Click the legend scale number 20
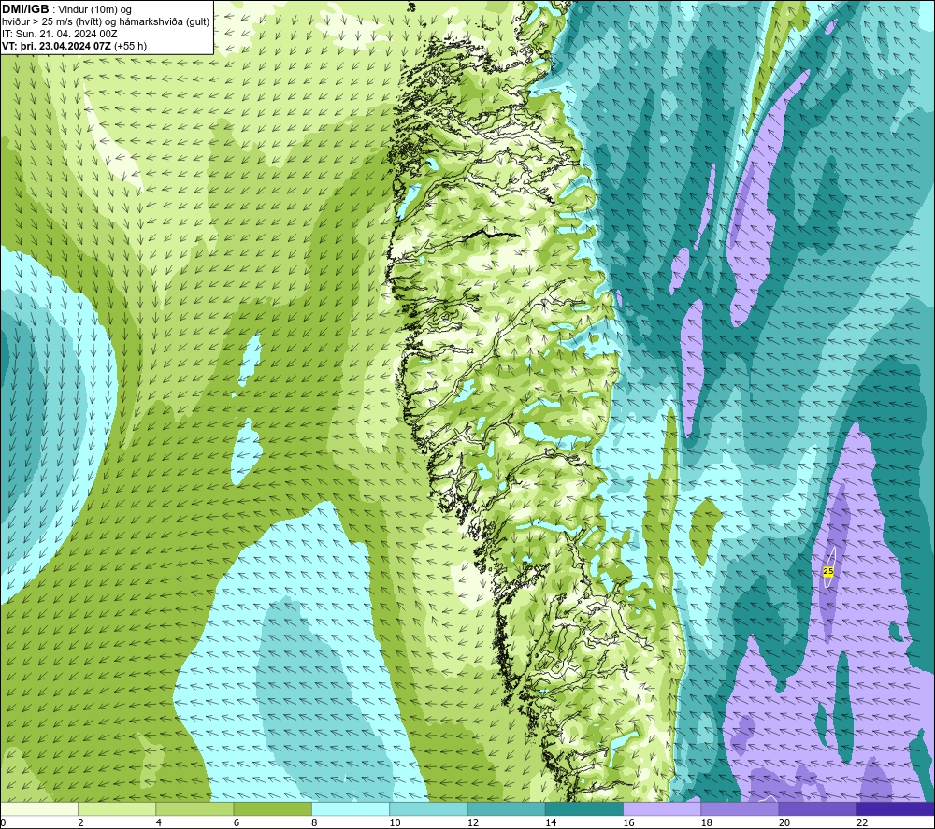Image resolution: width=935 pixels, height=829 pixels. [x=784, y=823]
